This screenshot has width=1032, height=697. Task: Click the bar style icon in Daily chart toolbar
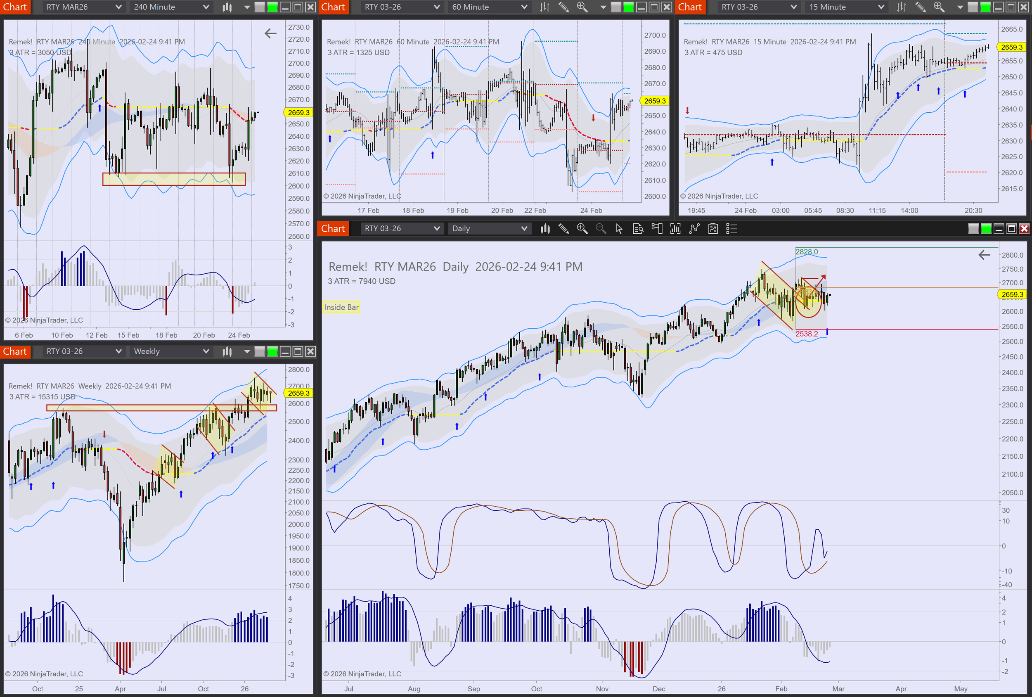click(545, 229)
